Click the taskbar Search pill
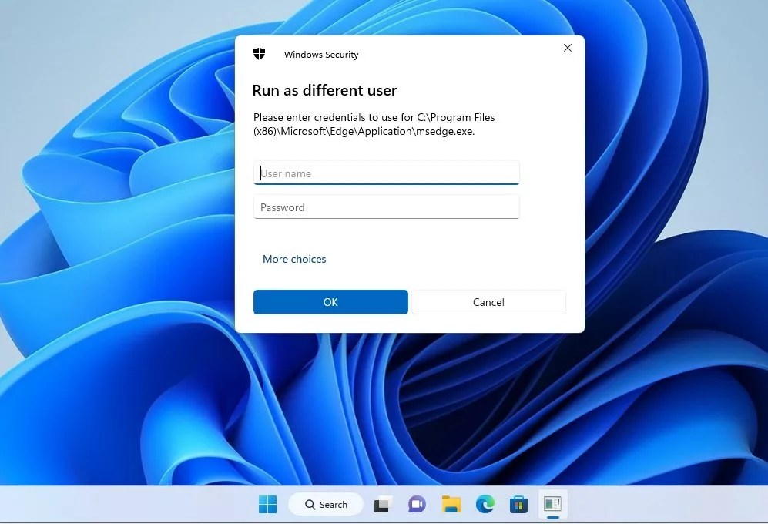Image resolution: width=768 pixels, height=524 pixels. (x=325, y=504)
